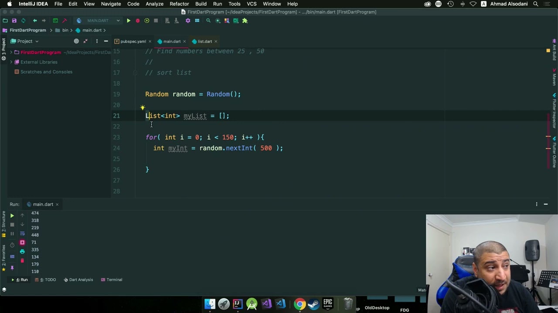Toggle scroll to end in Run console
The image size is (558, 313).
22,242
